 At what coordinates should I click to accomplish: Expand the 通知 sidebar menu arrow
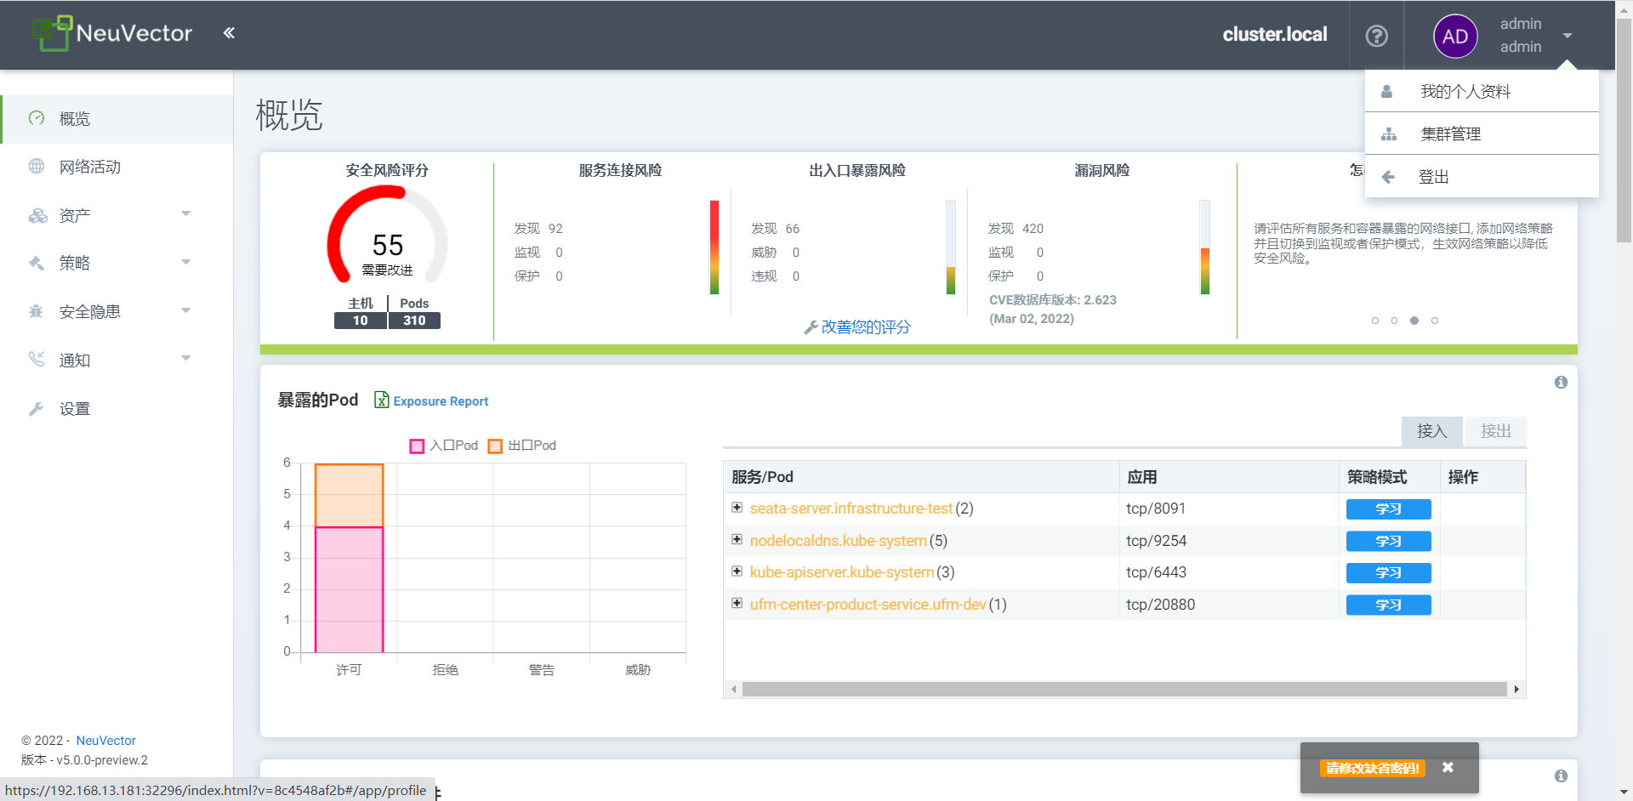click(x=186, y=358)
